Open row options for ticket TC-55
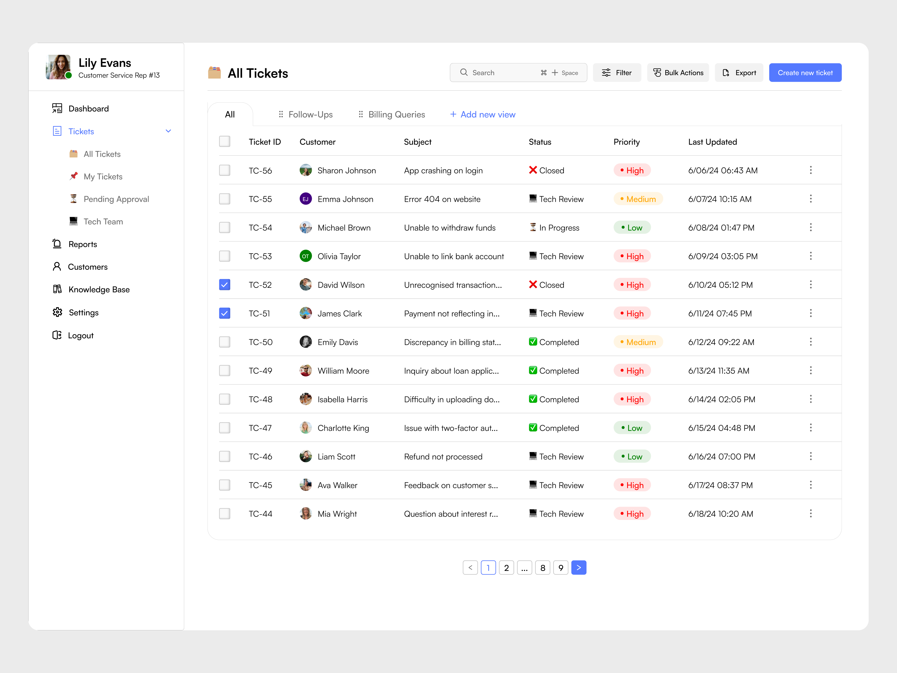The width and height of the screenshot is (897, 673). point(811,198)
